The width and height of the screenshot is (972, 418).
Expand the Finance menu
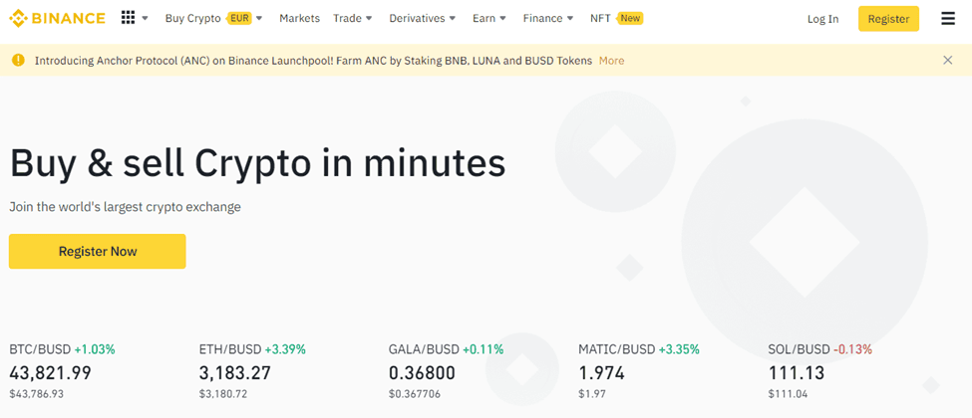tap(548, 19)
